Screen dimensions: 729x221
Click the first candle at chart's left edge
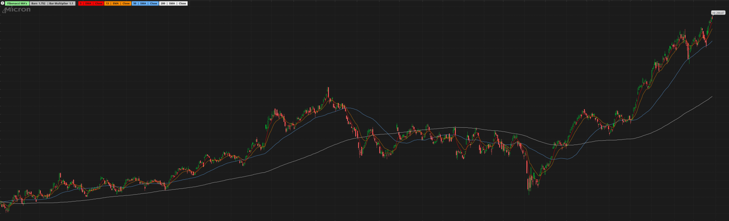pos(1,204)
